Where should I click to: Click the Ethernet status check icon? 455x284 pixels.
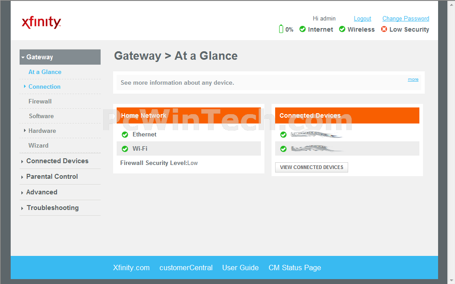click(x=125, y=135)
